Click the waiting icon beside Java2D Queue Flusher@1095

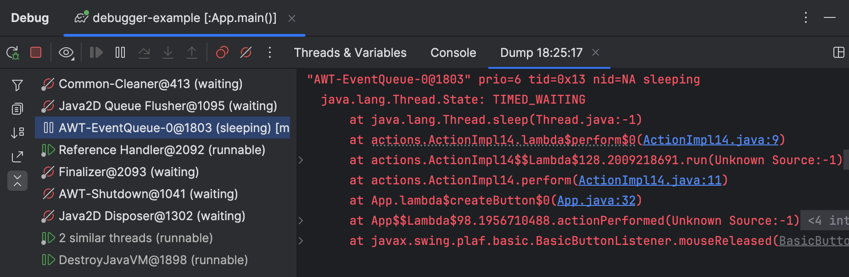point(48,106)
